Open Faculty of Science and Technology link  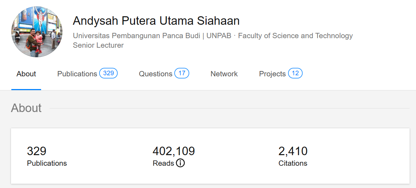point(295,36)
